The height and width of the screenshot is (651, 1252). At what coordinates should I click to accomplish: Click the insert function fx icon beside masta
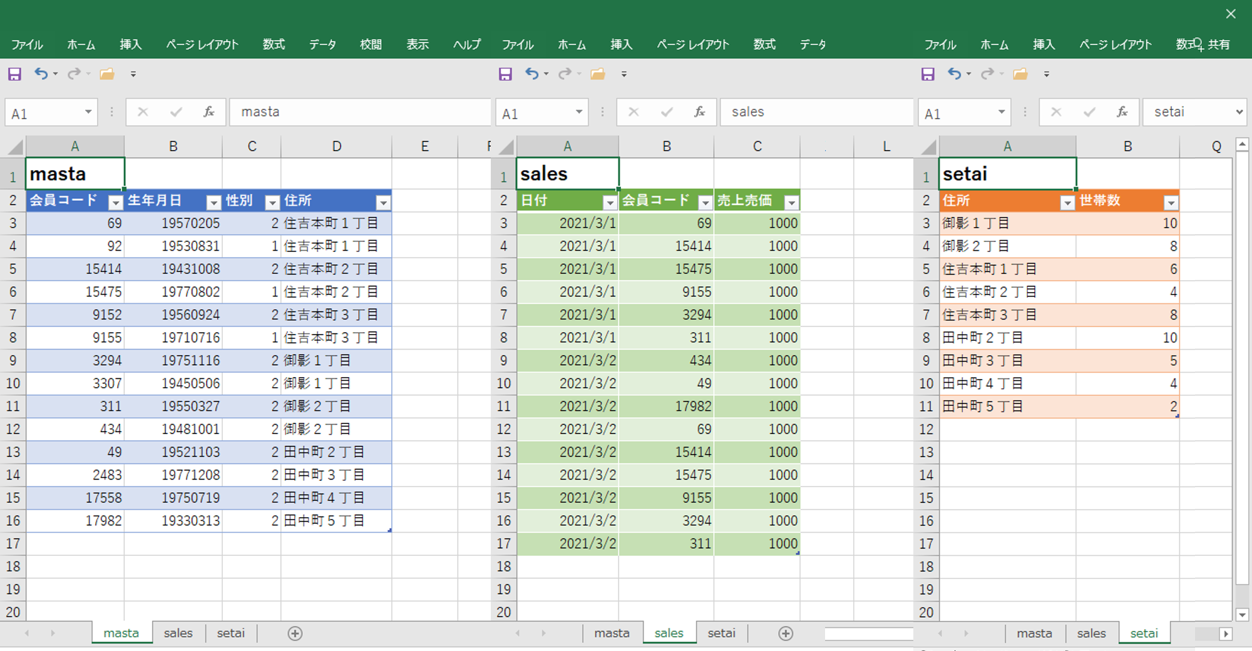(209, 112)
